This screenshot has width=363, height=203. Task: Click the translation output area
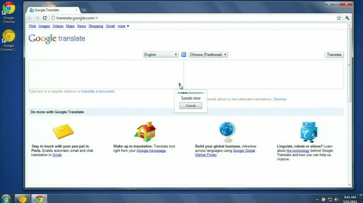click(x=264, y=74)
